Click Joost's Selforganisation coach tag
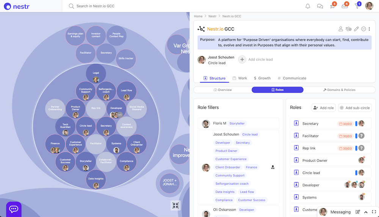379x217 pixels. [x=232, y=184]
